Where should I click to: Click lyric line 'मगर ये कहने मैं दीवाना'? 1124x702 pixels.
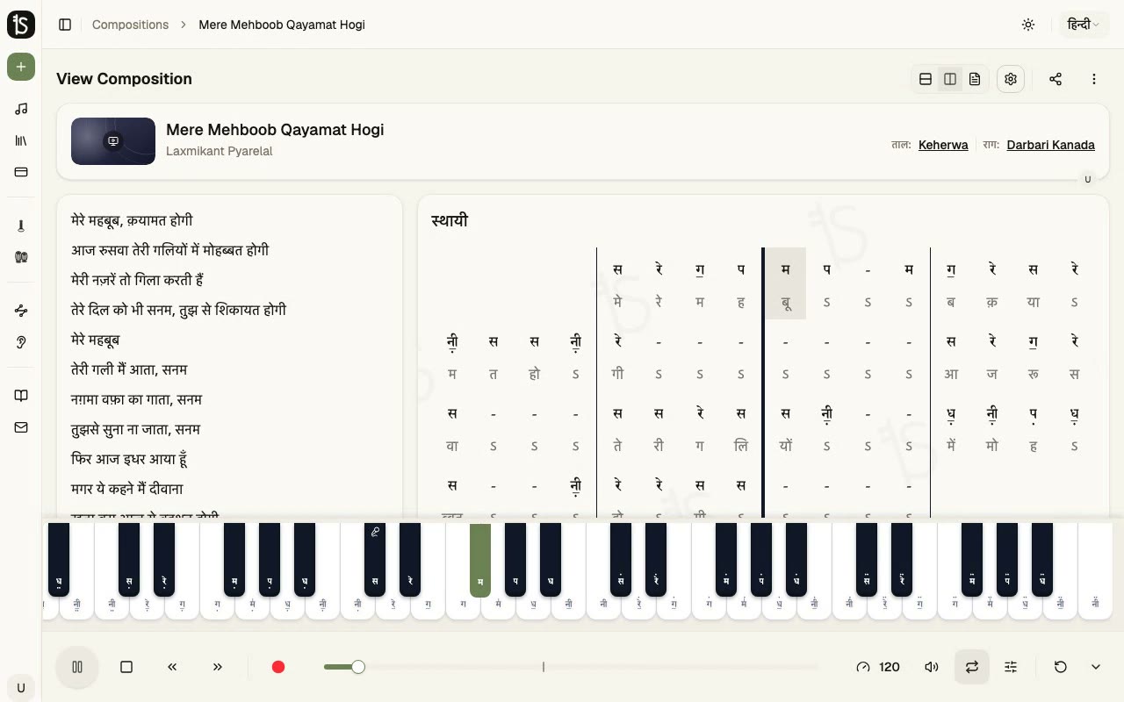click(x=127, y=489)
